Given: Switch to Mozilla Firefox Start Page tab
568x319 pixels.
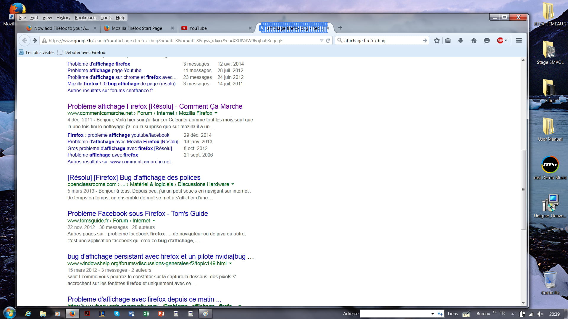Looking at the screenshot, I should tap(139, 28).
